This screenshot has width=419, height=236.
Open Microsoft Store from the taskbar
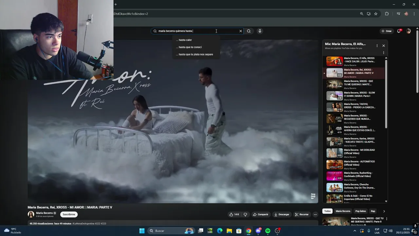pos(239,231)
